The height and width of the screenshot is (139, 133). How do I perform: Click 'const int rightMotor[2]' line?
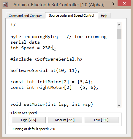[x=54, y=87]
